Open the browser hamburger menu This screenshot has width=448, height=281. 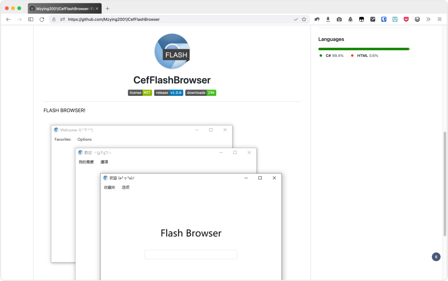click(439, 20)
